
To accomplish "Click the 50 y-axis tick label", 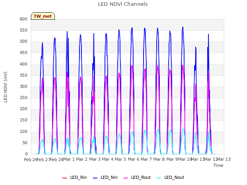I will pos(25,143).
